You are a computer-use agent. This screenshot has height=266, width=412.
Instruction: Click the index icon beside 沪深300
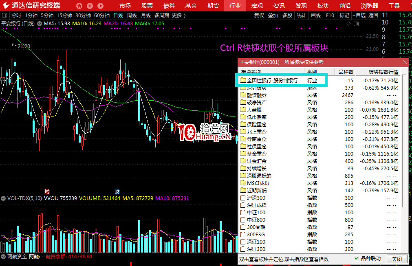point(243,198)
